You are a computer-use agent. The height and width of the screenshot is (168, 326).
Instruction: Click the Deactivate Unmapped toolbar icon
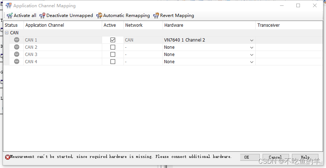pos(42,16)
